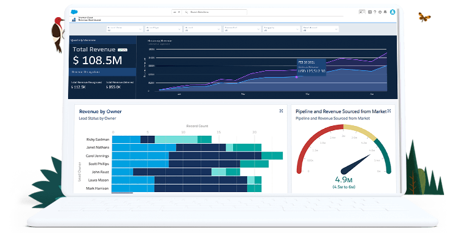Open the help question mark icon

375,12
